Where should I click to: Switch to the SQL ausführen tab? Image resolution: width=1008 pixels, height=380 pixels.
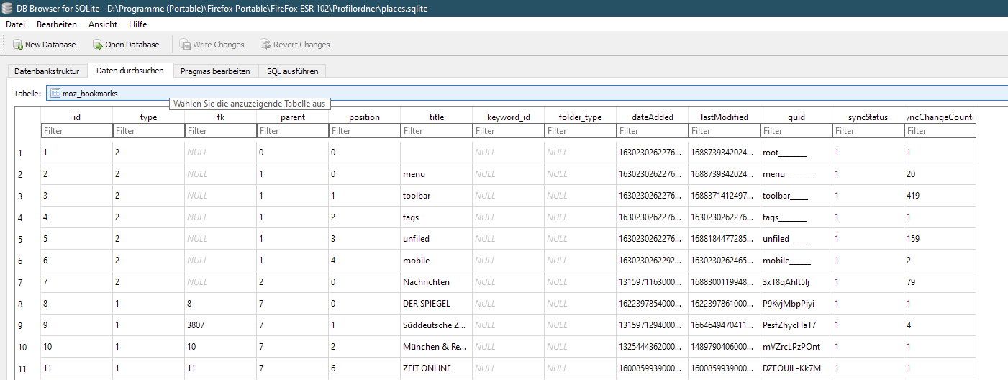point(293,71)
